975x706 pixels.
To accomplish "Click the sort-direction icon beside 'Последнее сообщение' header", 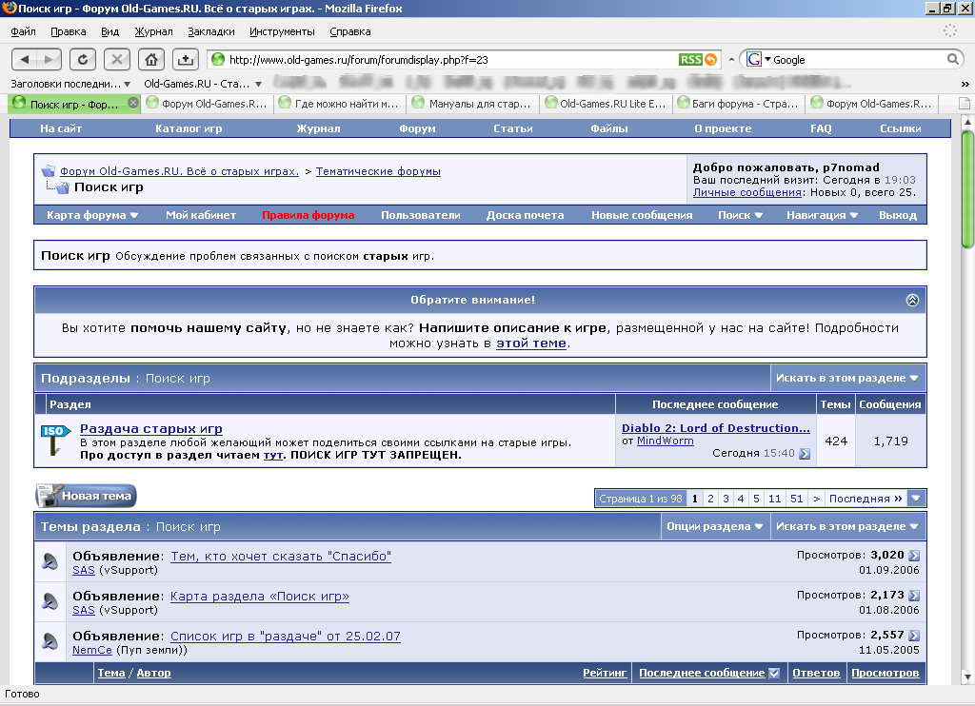I will (774, 673).
